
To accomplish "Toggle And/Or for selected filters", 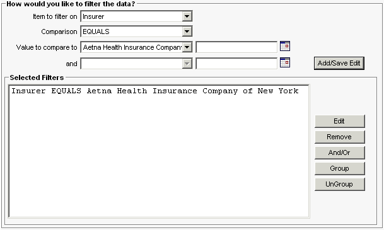I will click(x=339, y=152).
